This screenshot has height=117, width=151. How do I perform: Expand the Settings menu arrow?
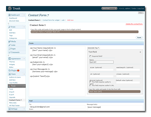click(x=24, y=109)
